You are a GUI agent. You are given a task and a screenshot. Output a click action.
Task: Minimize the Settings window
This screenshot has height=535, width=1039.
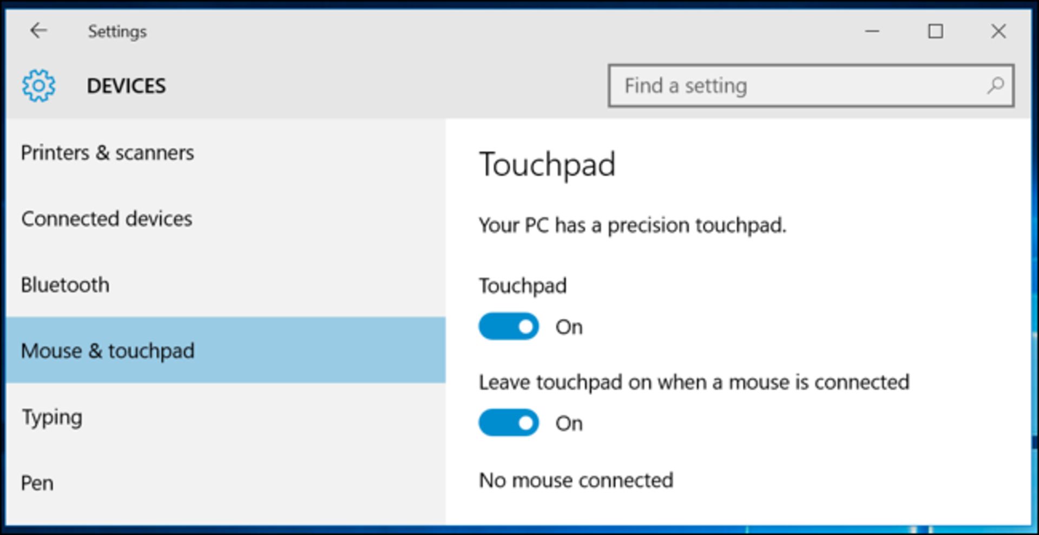point(872,31)
